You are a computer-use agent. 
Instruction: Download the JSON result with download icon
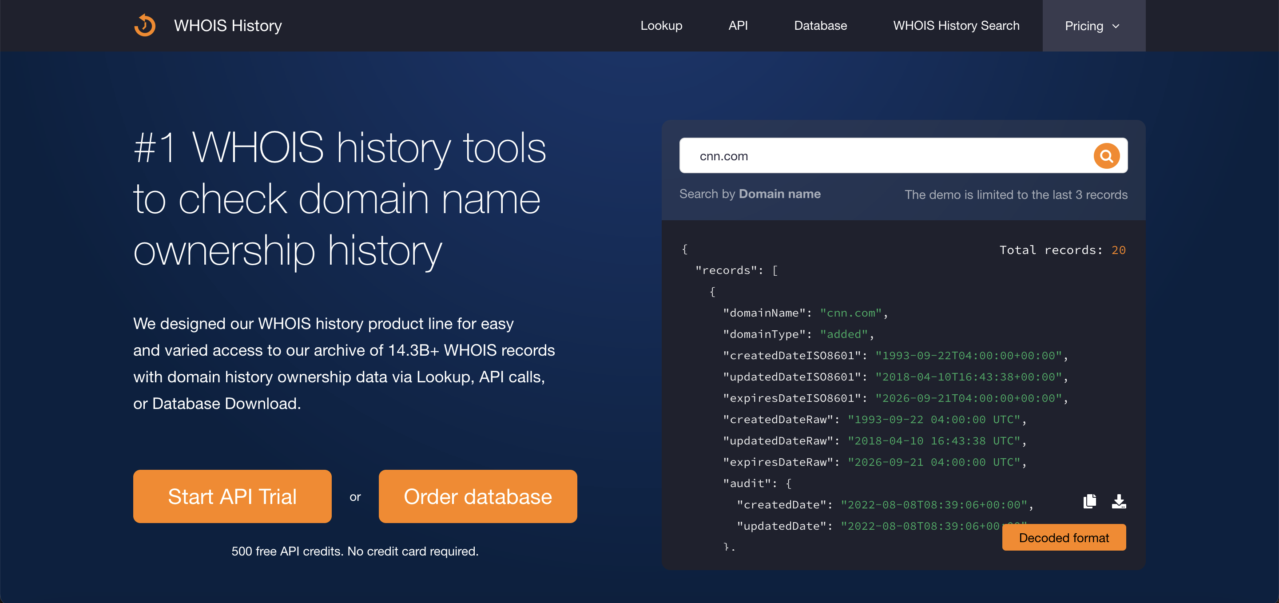coord(1119,501)
